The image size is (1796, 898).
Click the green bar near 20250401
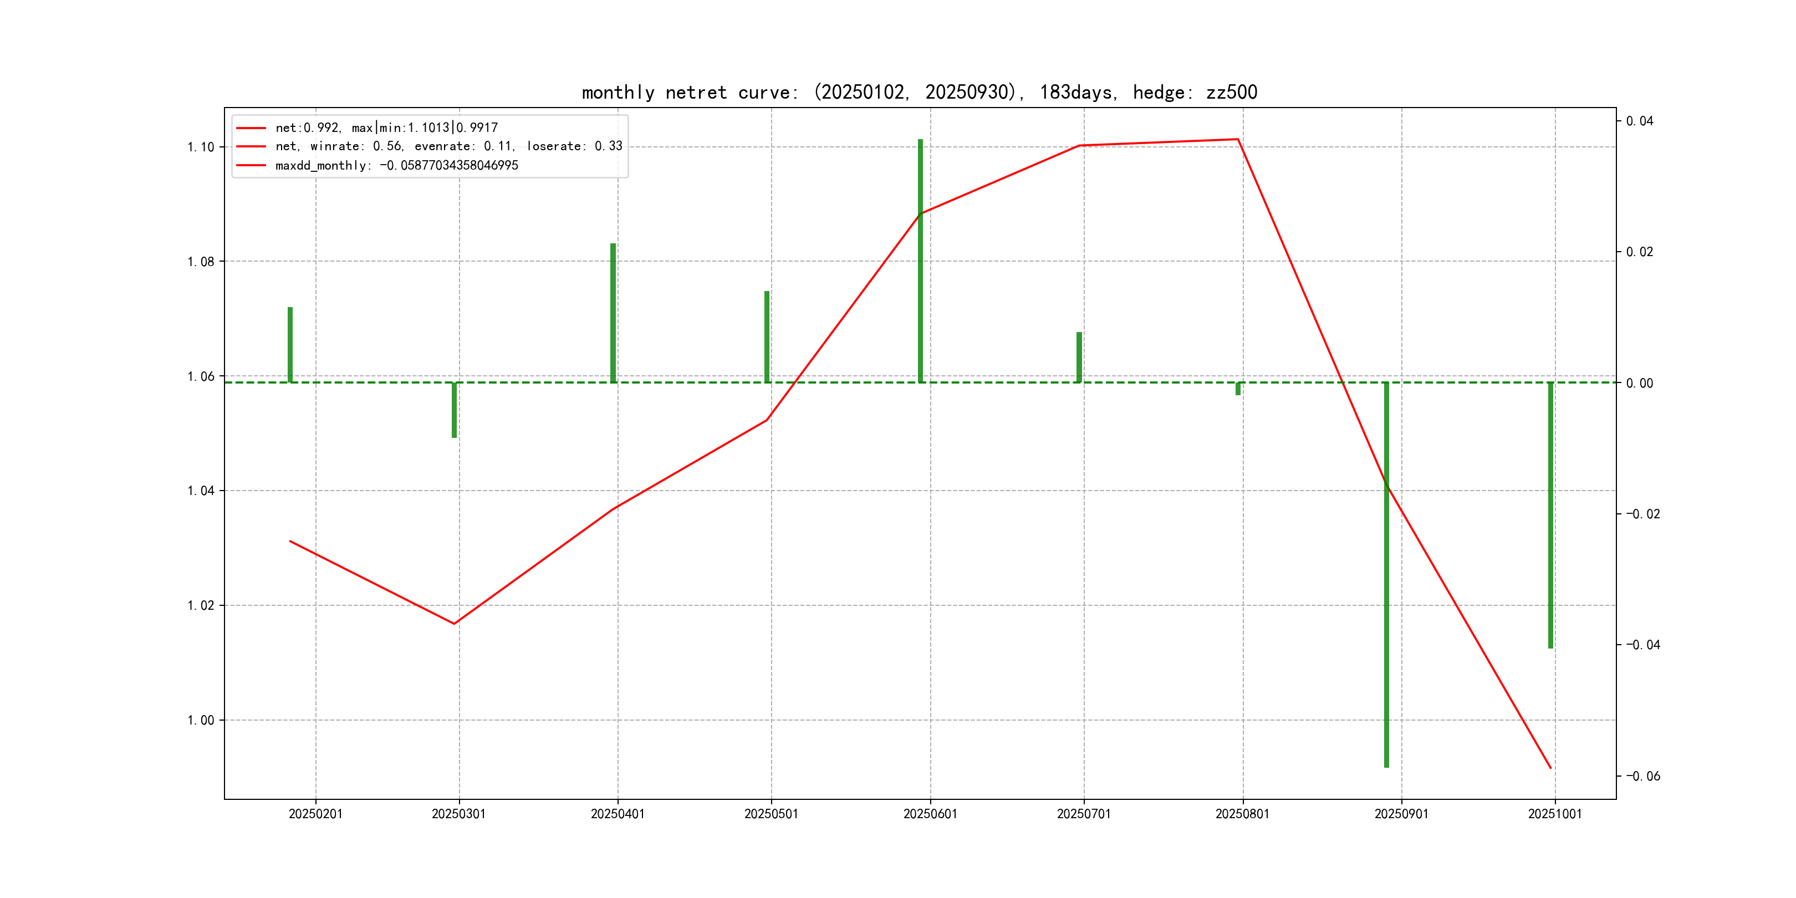pos(613,314)
